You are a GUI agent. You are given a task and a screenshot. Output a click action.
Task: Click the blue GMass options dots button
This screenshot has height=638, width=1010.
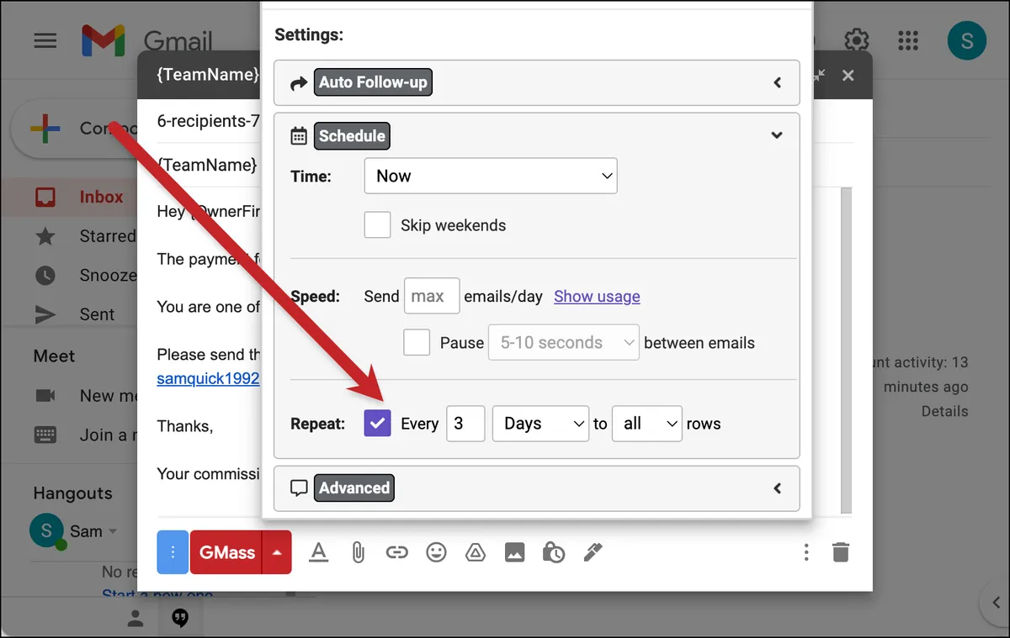tap(173, 552)
